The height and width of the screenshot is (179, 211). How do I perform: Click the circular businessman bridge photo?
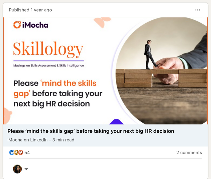click(x=160, y=71)
